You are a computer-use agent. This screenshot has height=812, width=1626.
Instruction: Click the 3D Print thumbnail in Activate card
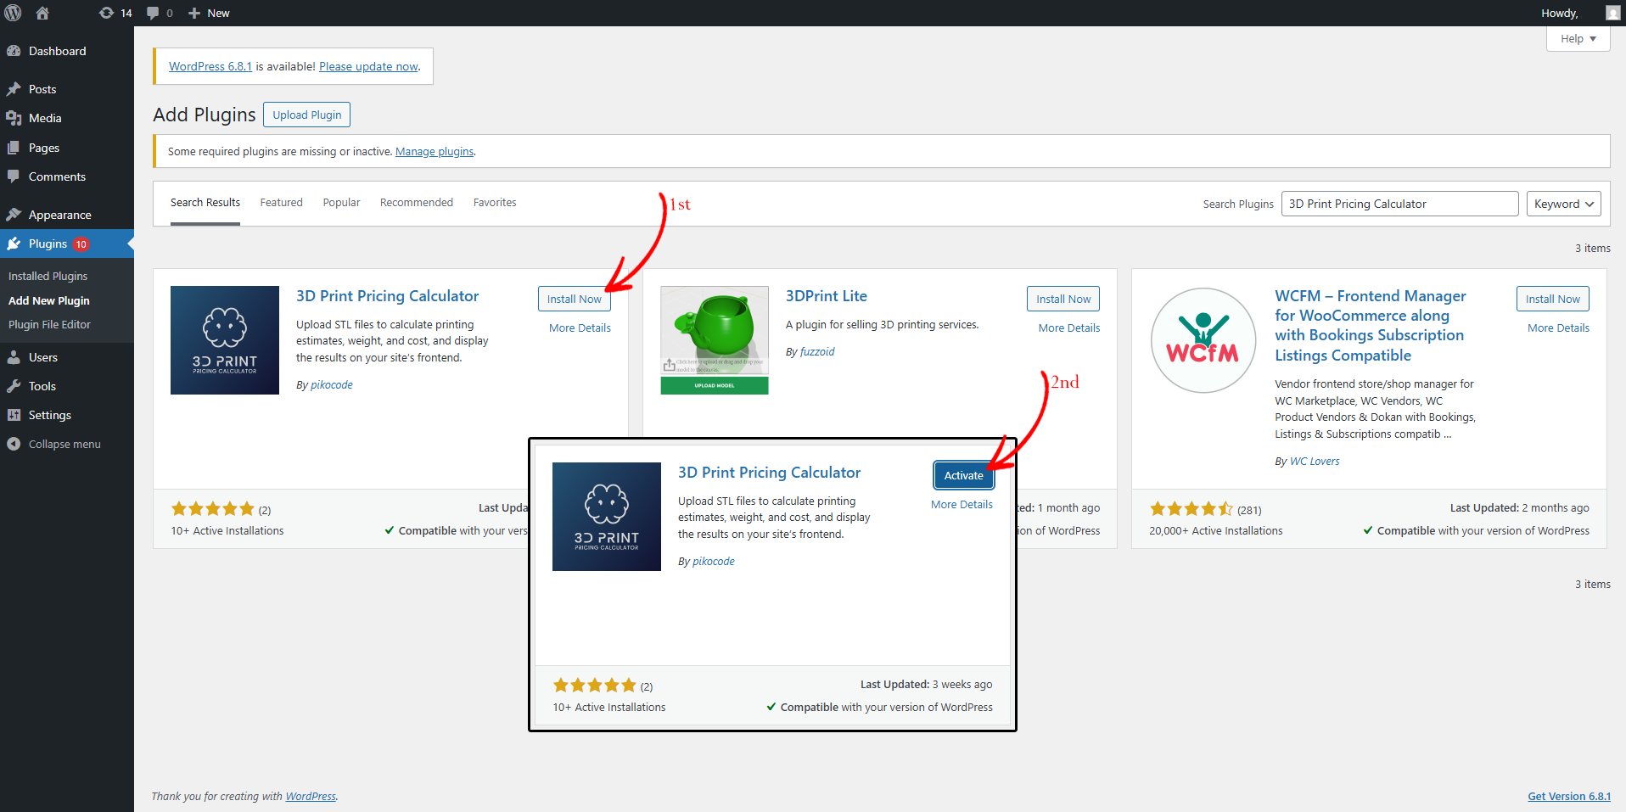607,517
